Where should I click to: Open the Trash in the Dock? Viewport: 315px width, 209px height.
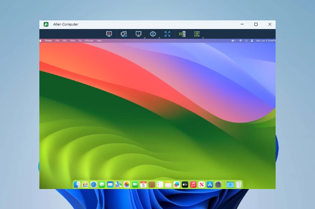click(239, 185)
